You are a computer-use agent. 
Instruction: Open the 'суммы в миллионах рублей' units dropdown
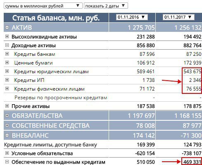tap(43, 6)
